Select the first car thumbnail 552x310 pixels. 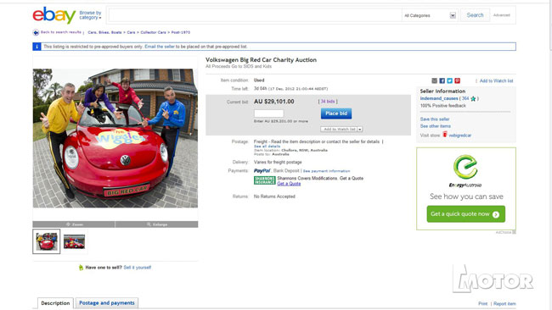pyautogui.click(x=47, y=241)
